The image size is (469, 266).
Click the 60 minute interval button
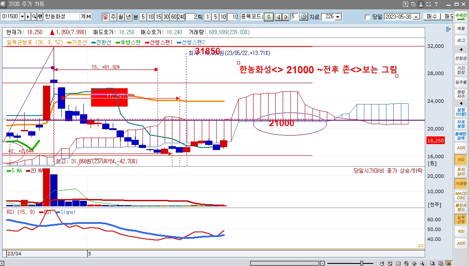[x=173, y=17]
